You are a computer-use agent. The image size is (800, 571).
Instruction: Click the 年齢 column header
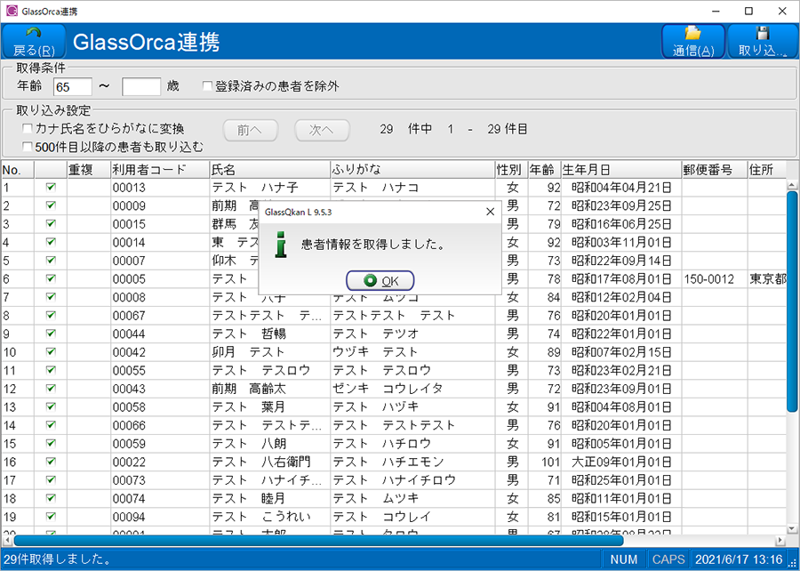pos(542,169)
